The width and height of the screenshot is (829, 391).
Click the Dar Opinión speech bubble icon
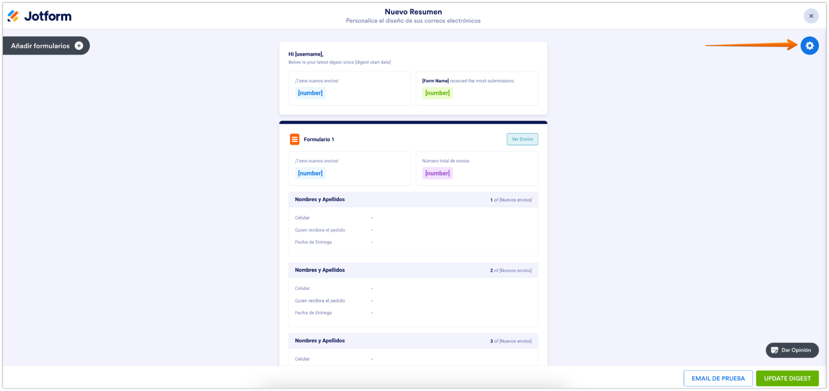click(x=774, y=350)
